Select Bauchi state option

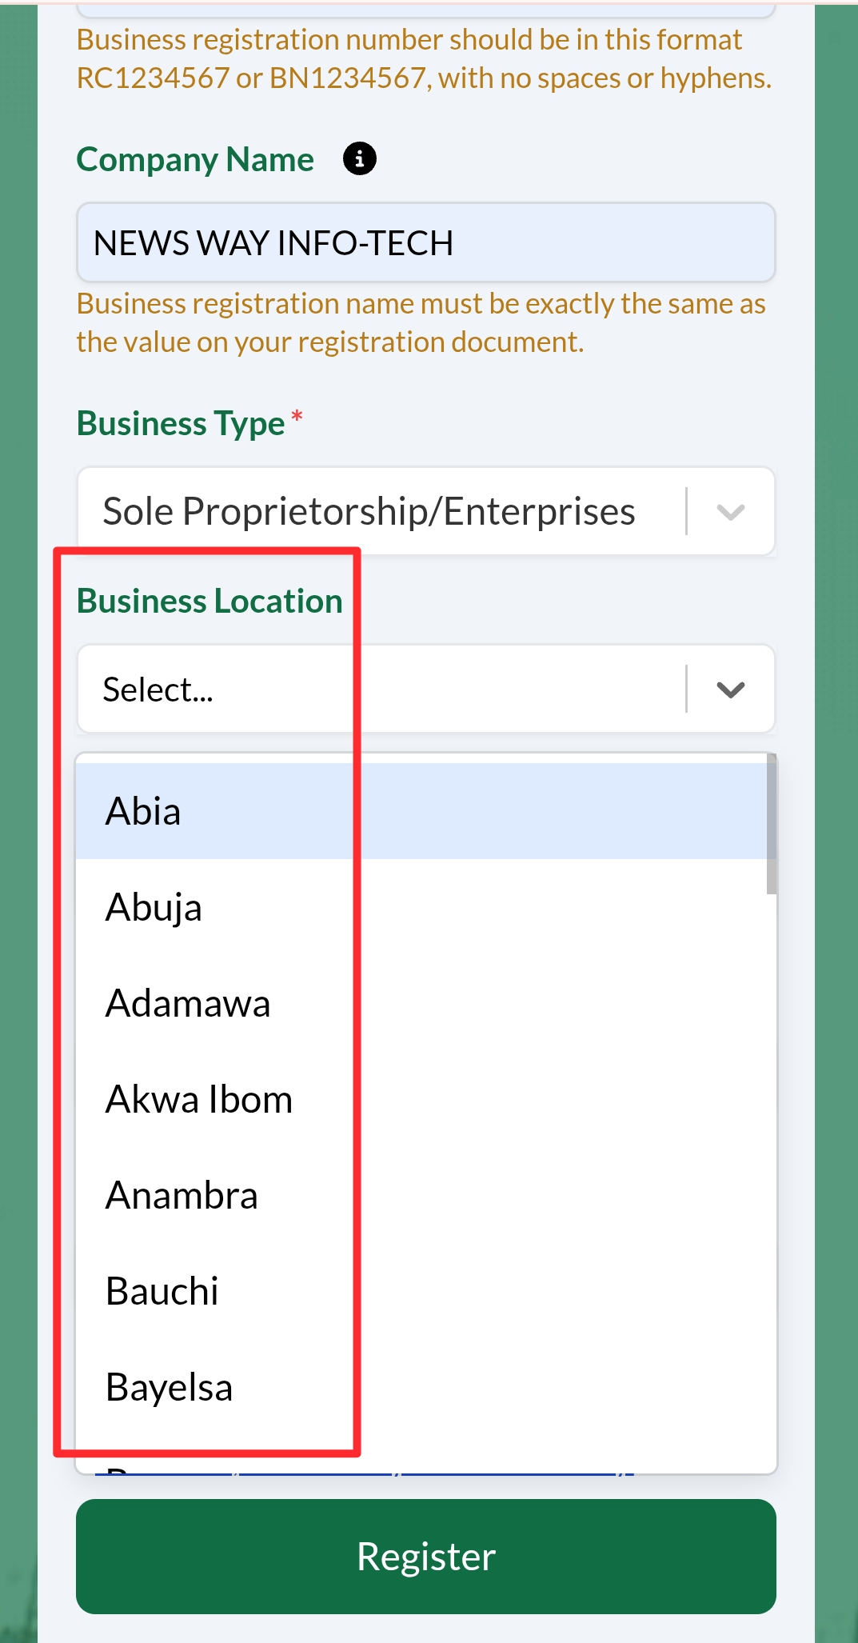pos(162,1291)
